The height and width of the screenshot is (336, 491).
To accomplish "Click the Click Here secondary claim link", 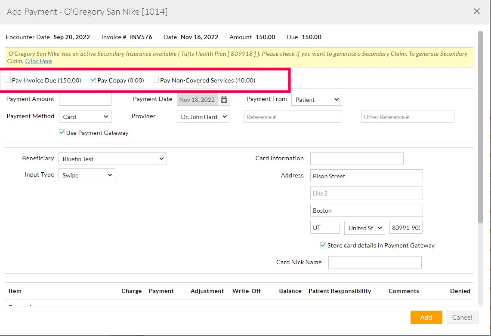I will click(38, 61).
